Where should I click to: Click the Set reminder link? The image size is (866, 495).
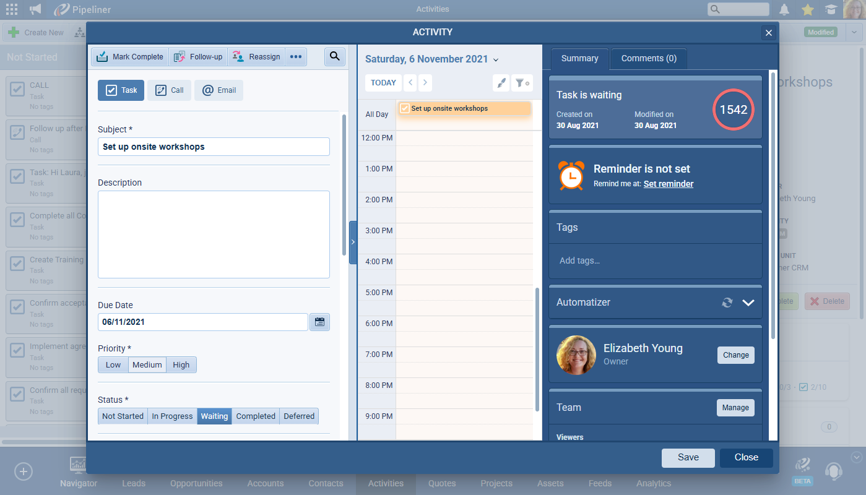tap(668, 184)
